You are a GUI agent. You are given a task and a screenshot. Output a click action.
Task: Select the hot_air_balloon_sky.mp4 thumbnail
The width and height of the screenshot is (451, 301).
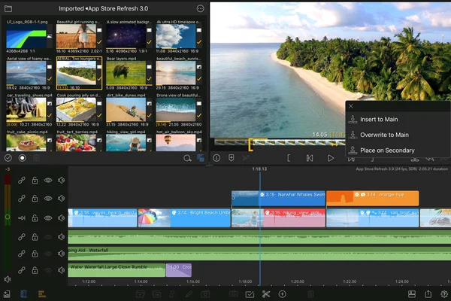(176, 143)
